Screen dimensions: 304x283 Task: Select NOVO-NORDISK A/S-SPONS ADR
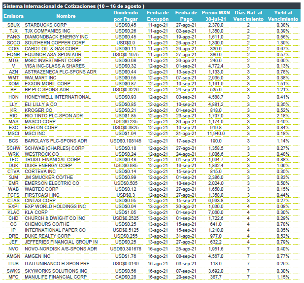click(61, 249)
